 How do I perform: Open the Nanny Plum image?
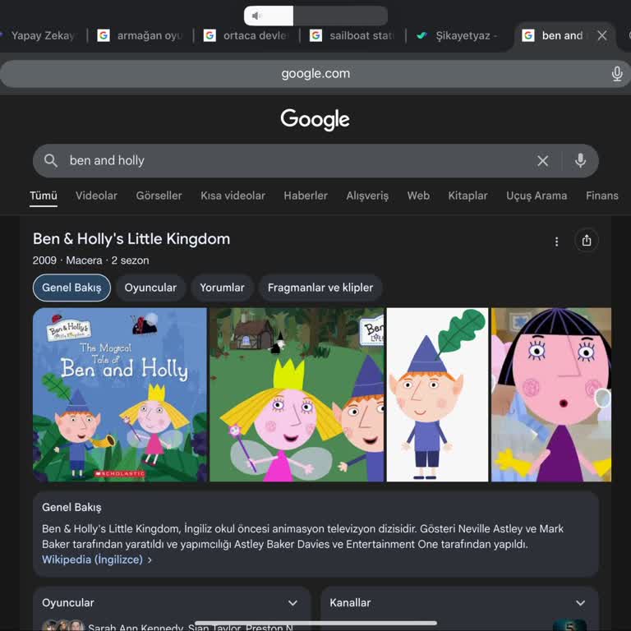tap(551, 394)
